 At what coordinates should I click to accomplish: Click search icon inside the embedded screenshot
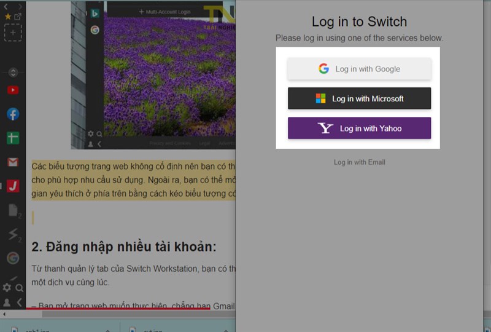coord(99,134)
